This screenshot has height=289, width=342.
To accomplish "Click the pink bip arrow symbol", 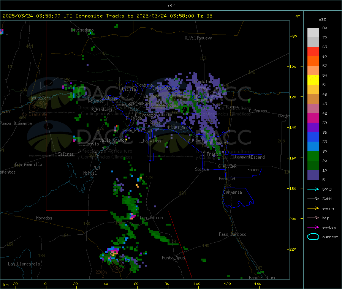I will click(x=313, y=218).
